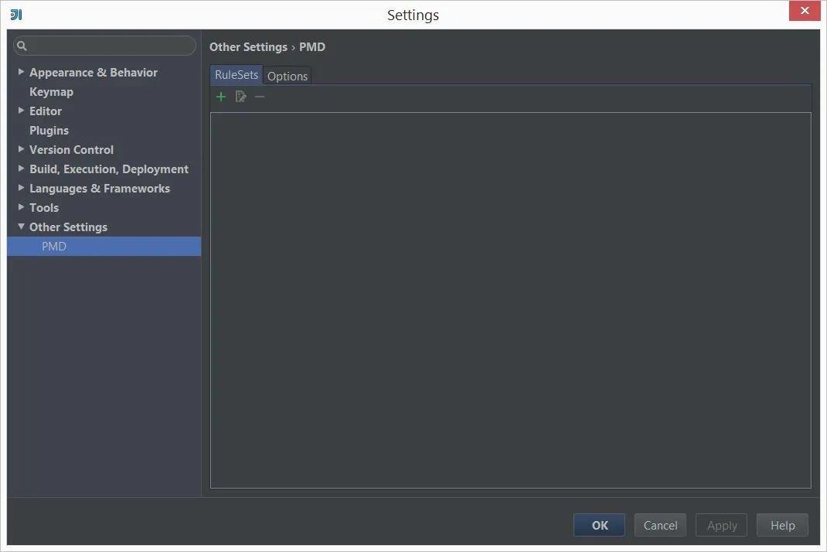Click the search magnifier icon in the settings filter
Screen dimensions: 827x552
22,46
